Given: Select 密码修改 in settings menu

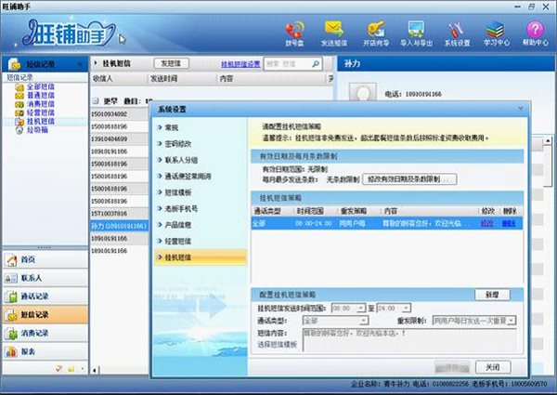Looking at the screenshot, I should pyautogui.click(x=178, y=144).
